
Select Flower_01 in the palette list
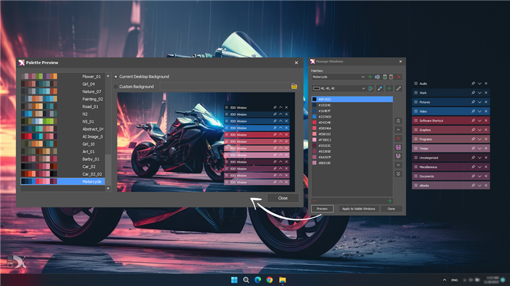[x=63, y=77]
